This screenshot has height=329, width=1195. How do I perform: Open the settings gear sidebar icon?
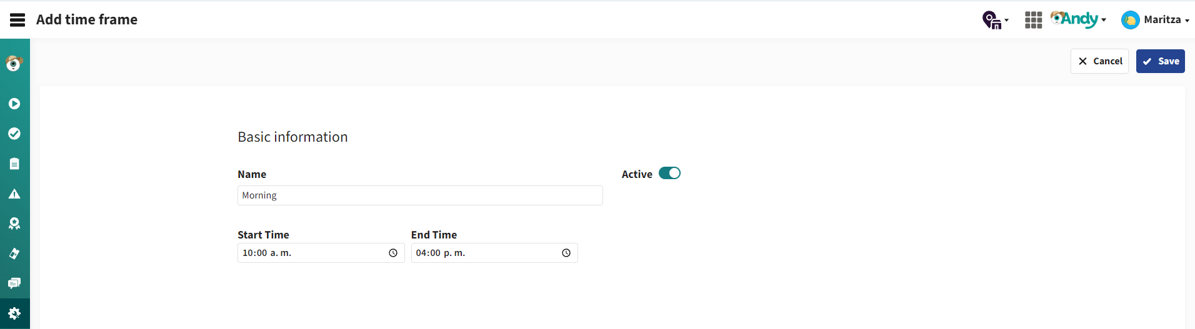pos(14,313)
